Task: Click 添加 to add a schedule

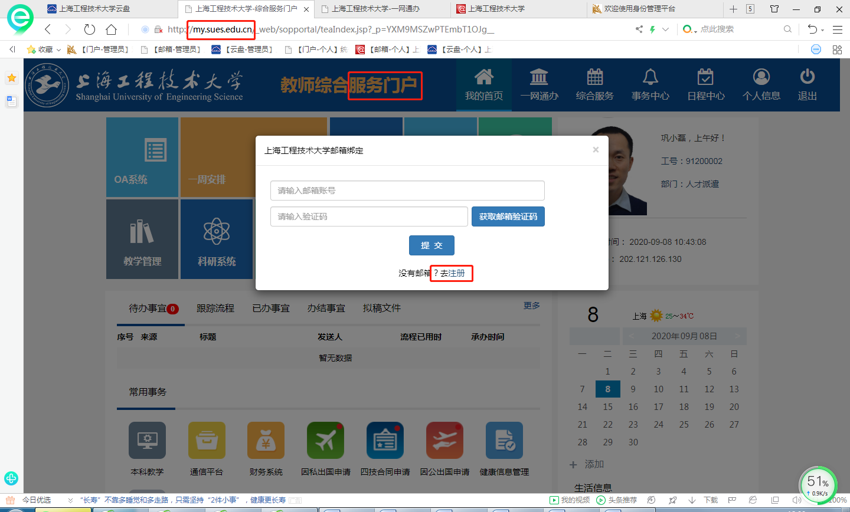Action: (586, 464)
